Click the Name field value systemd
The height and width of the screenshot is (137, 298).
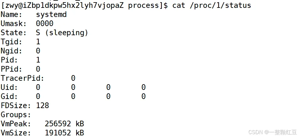coord(51,14)
